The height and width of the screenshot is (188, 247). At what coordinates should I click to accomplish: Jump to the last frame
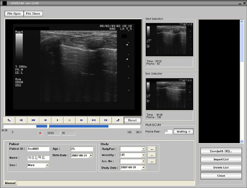coord(93,120)
